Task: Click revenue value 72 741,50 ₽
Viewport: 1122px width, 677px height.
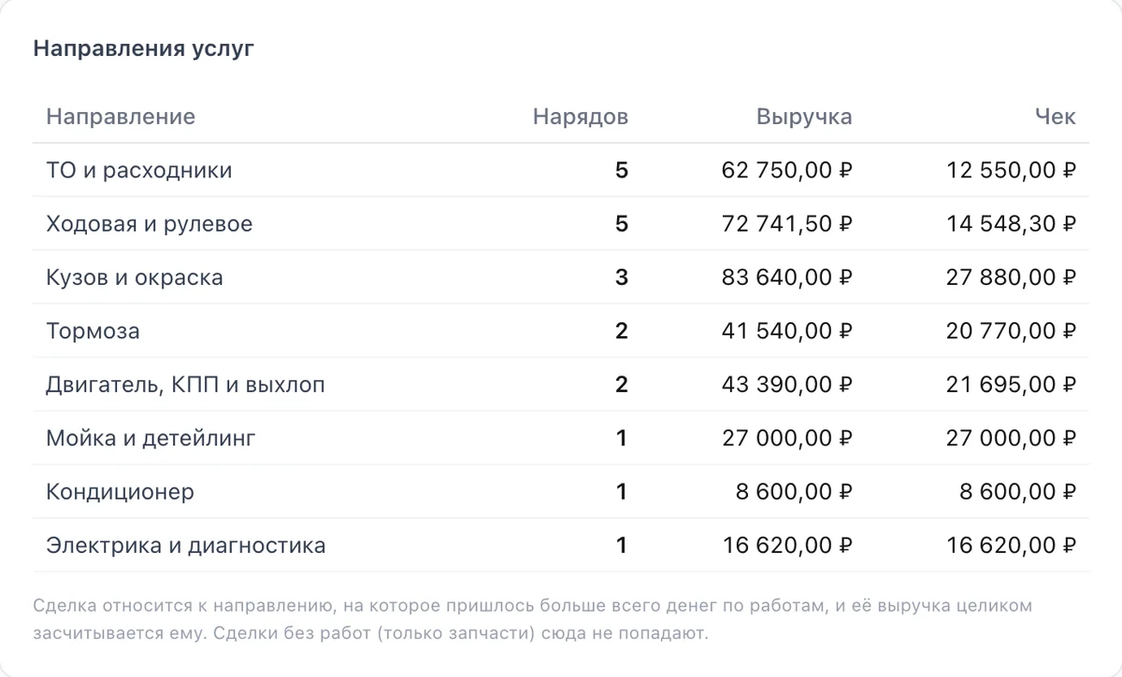Action: pos(787,224)
